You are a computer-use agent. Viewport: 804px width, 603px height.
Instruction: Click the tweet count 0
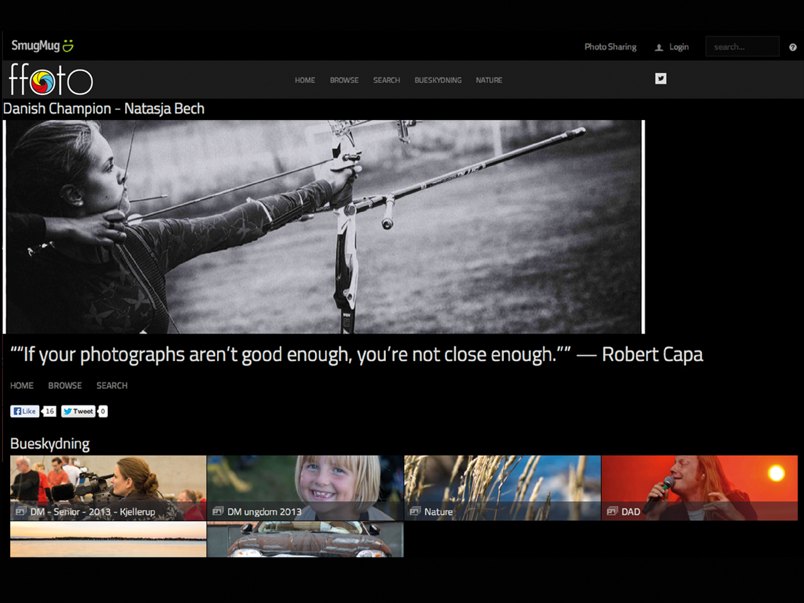coord(103,411)
